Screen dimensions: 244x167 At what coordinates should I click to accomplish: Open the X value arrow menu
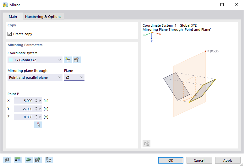40,100
